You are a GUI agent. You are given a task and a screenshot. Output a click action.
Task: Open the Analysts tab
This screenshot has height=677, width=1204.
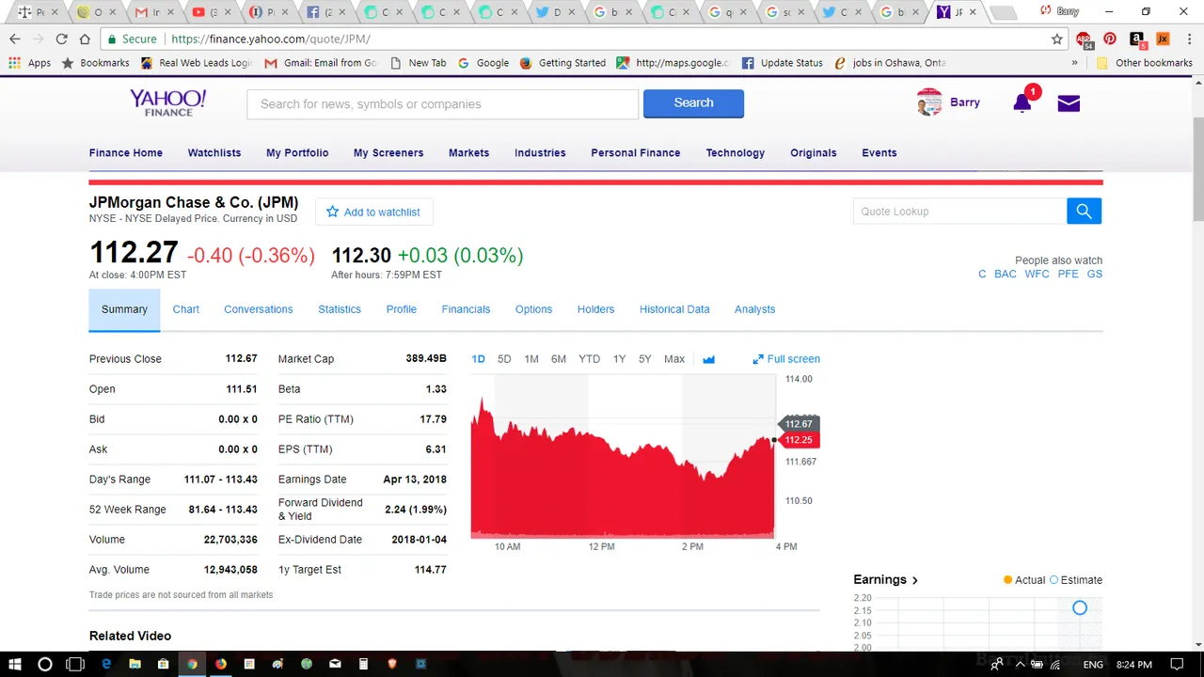click(754, 309)
